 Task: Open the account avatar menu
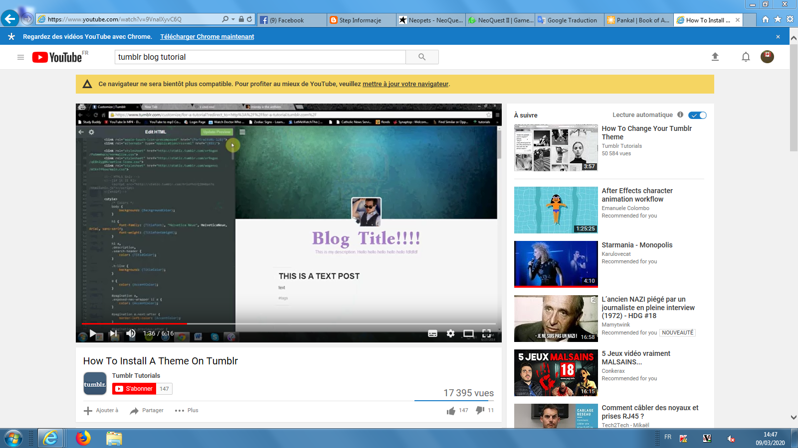click(767, 57)
